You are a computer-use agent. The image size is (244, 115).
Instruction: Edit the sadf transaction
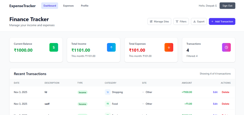click(215, 104)
